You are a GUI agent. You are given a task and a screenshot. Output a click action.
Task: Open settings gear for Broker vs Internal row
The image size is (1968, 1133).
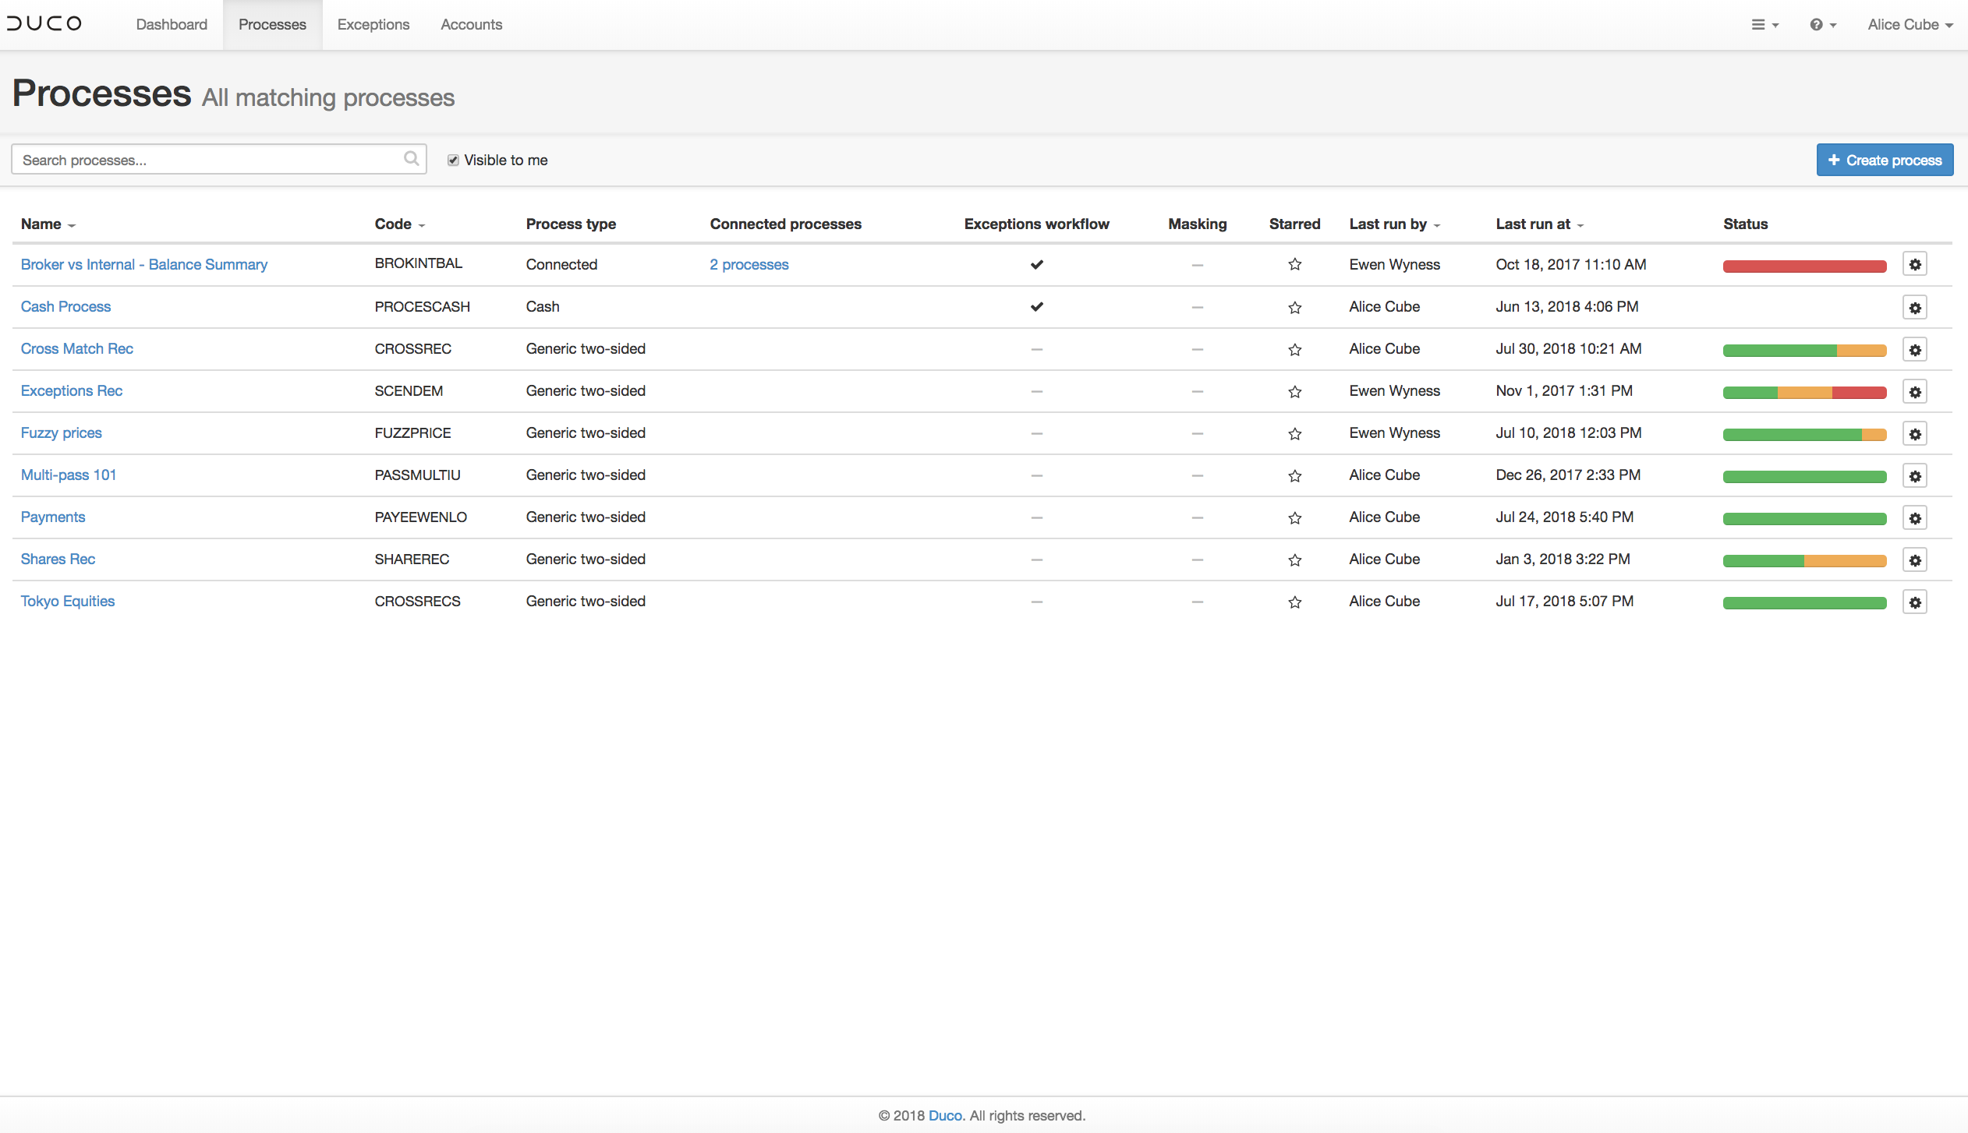(1915, 264)
